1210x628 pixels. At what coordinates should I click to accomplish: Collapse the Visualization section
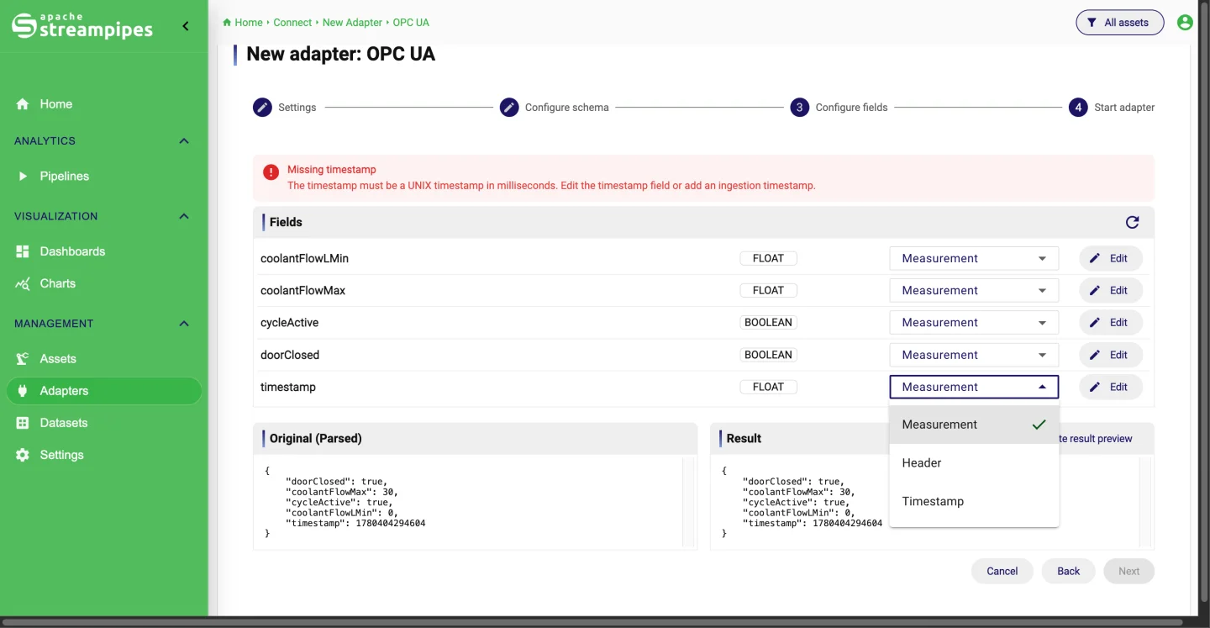click(184, 216)
